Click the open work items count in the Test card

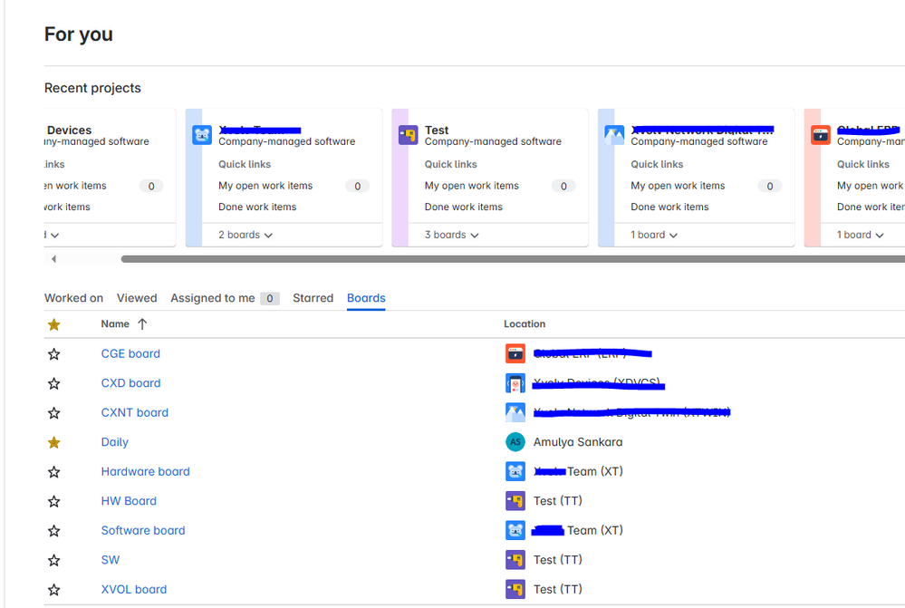point(563,186)
